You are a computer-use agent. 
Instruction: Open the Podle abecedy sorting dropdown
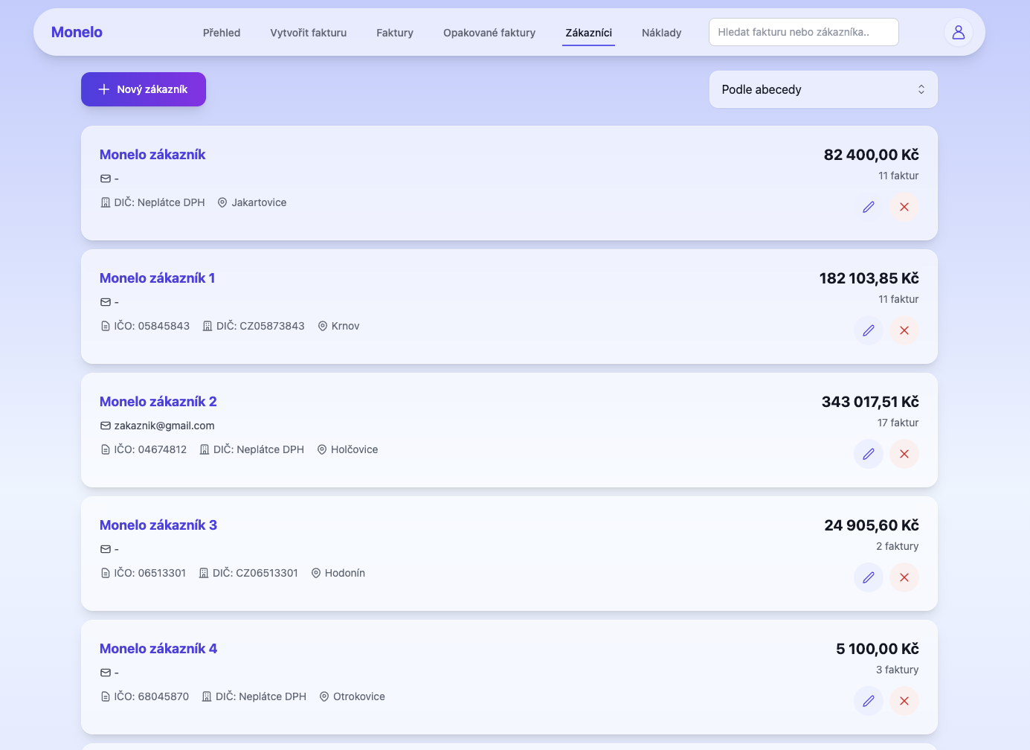point(823,89)
